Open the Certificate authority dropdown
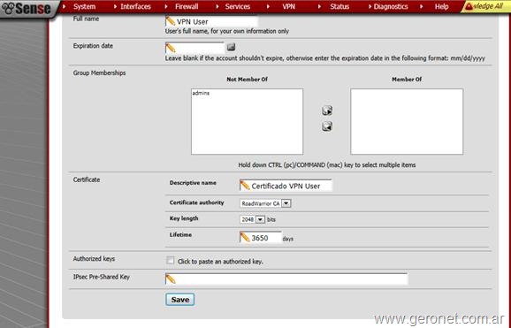Screen dimensions: 511x328 pyautogui.click(x=265, y=203)
